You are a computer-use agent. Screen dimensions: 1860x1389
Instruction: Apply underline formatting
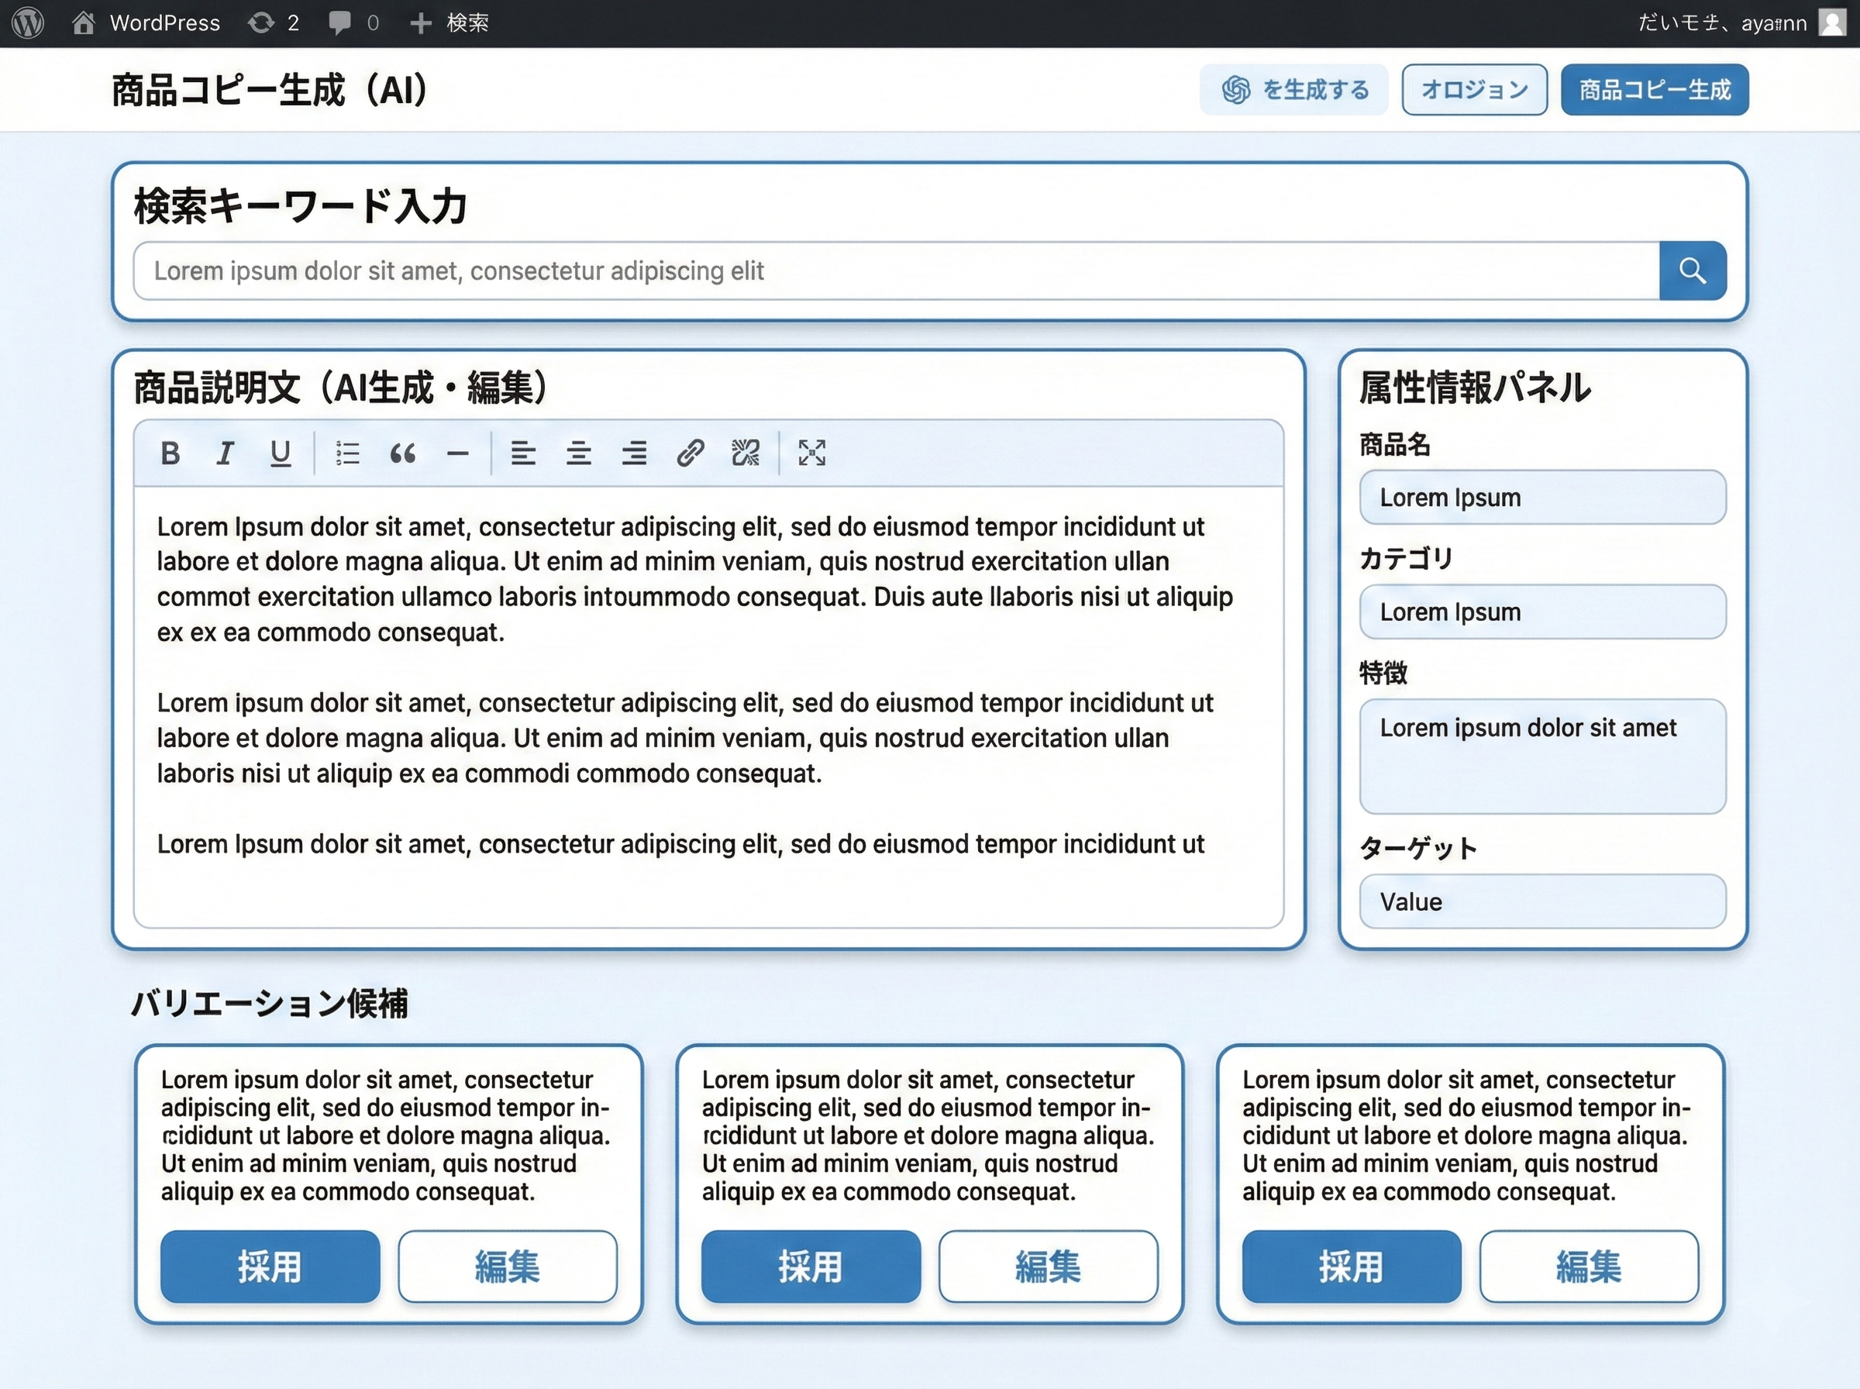coord(280,454)
